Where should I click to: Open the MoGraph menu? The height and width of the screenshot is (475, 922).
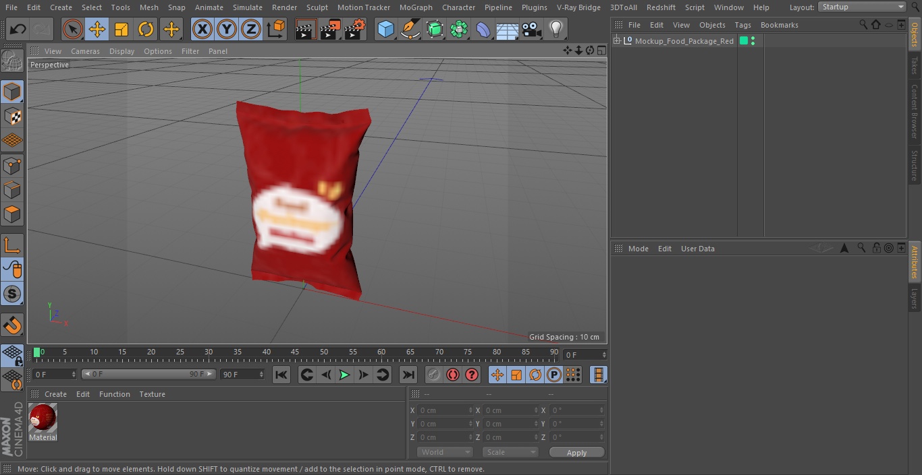[416, 7]
